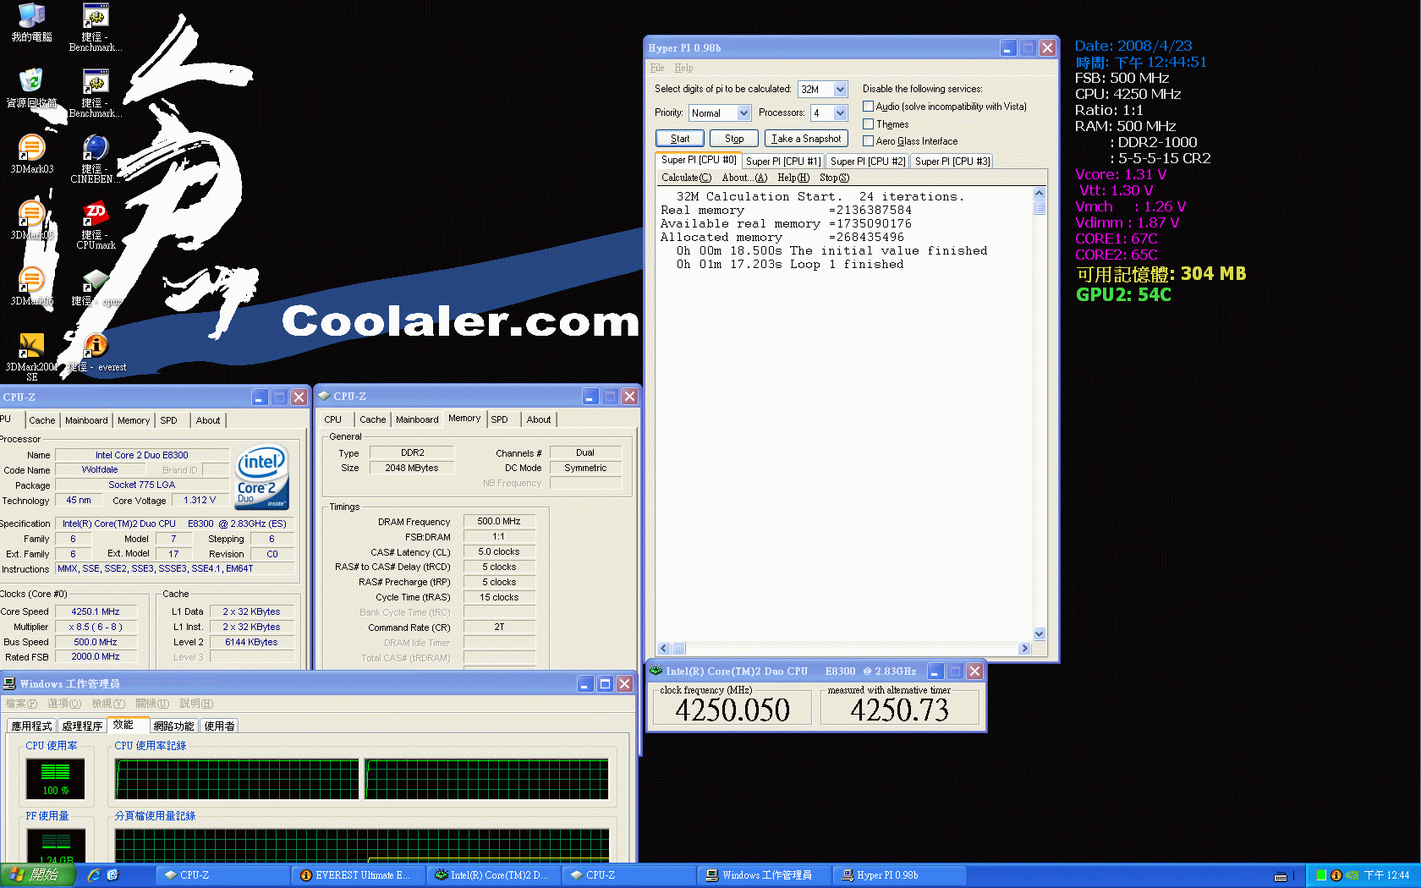This screenshot has height=888, width=1421.
Task: Switch to Hyper PI 0.98b taskbar button
Action: (900, 875)
